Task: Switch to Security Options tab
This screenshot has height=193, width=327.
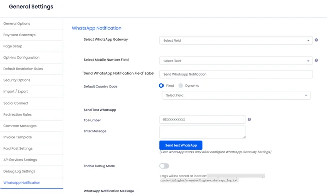Action: click(x=31, y=80)
